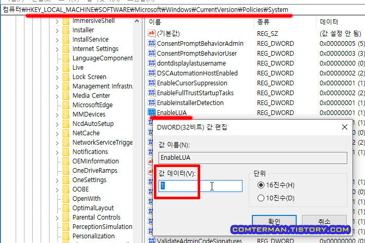The image size is (365, 243).
Task: Click the EnableCursorSuppression DWORD icon
Action: click(x=152, y=83)
